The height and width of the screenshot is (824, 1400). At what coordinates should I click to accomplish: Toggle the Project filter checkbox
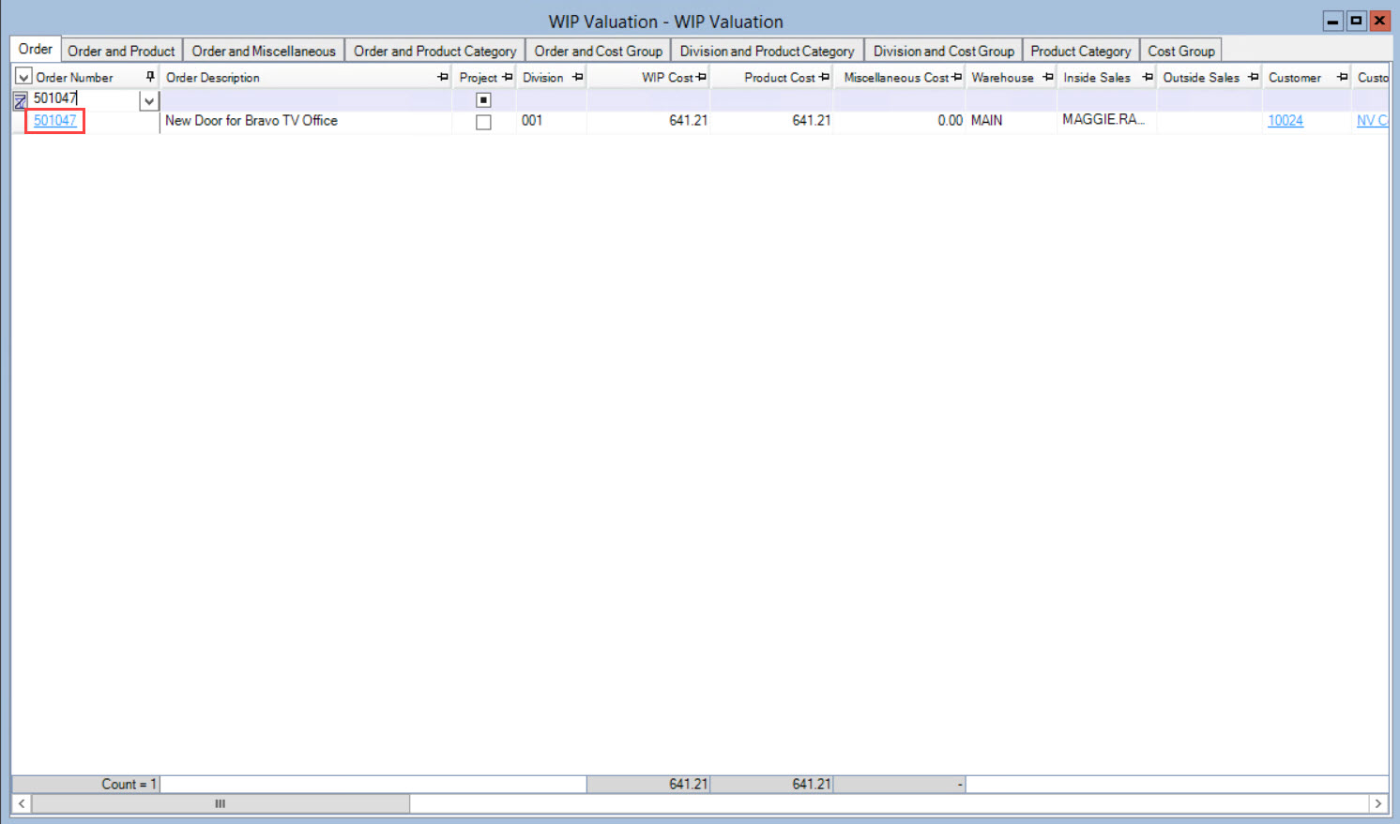coord(483,99)
